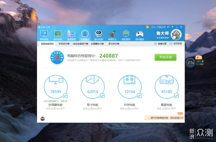The image size is (216, 142).
Task: Open the title bar dropdown menu icon
Action: tap(172, 27)
